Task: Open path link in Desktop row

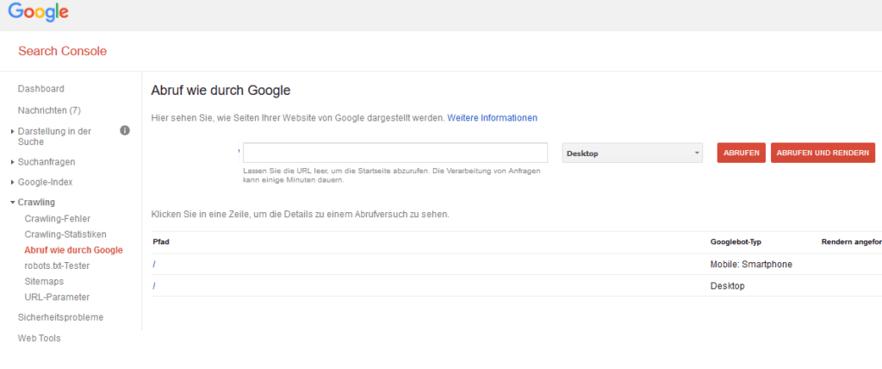Action: tap(154, 285)
